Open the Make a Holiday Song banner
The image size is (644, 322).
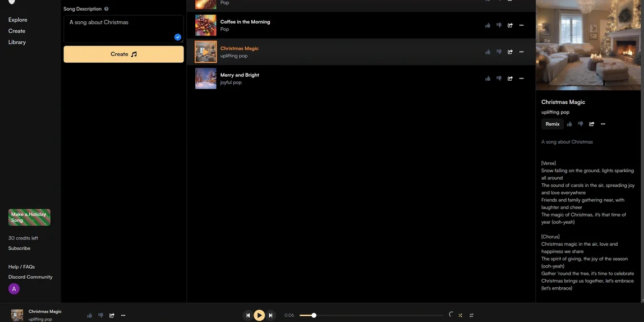(29, 217)
